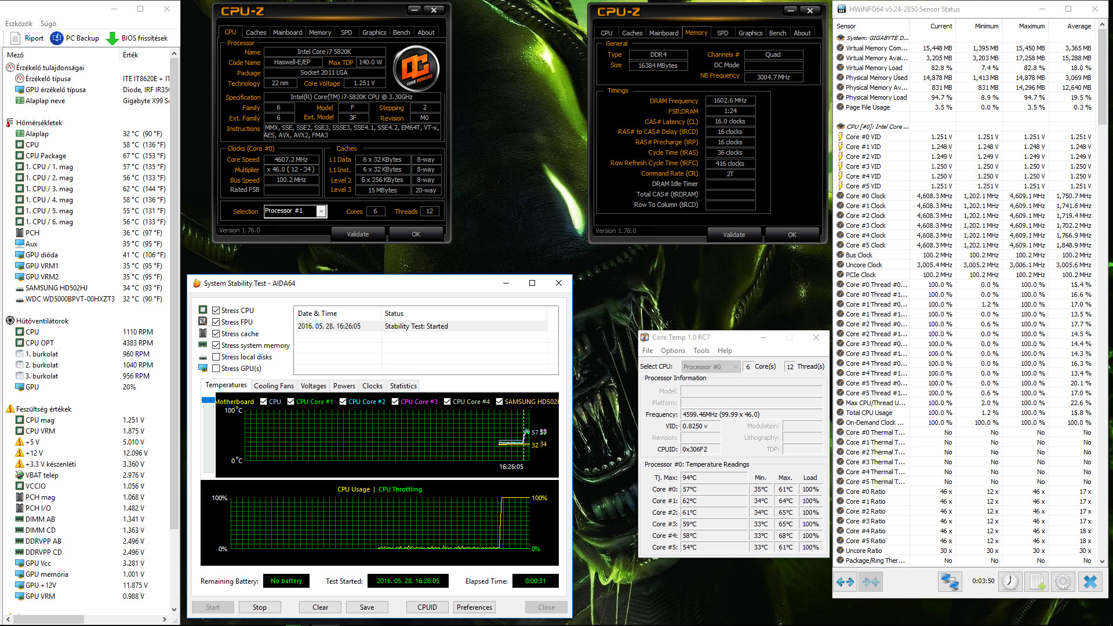
Task: Click the Stress CPU chip icon
Action: tap(203, 310)
